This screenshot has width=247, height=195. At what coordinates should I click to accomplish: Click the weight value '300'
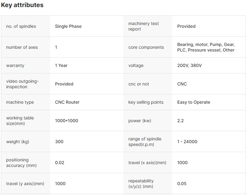59,142
